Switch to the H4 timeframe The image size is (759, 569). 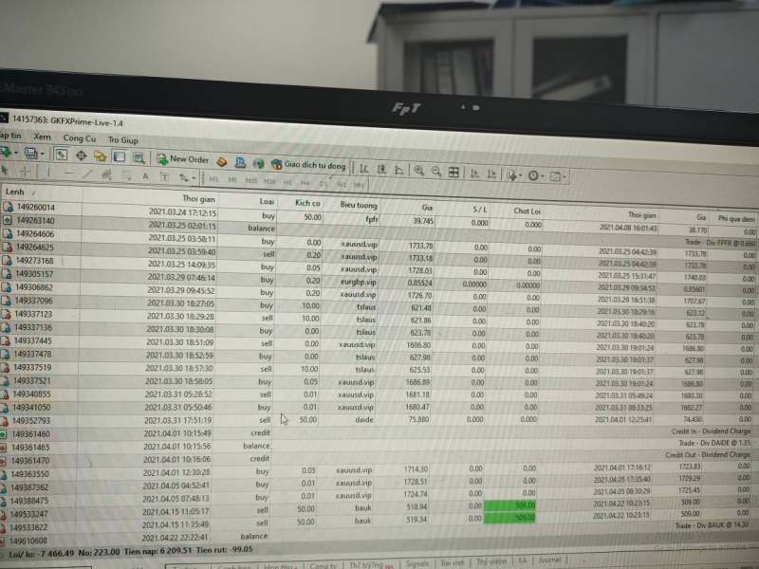[305, 182]
